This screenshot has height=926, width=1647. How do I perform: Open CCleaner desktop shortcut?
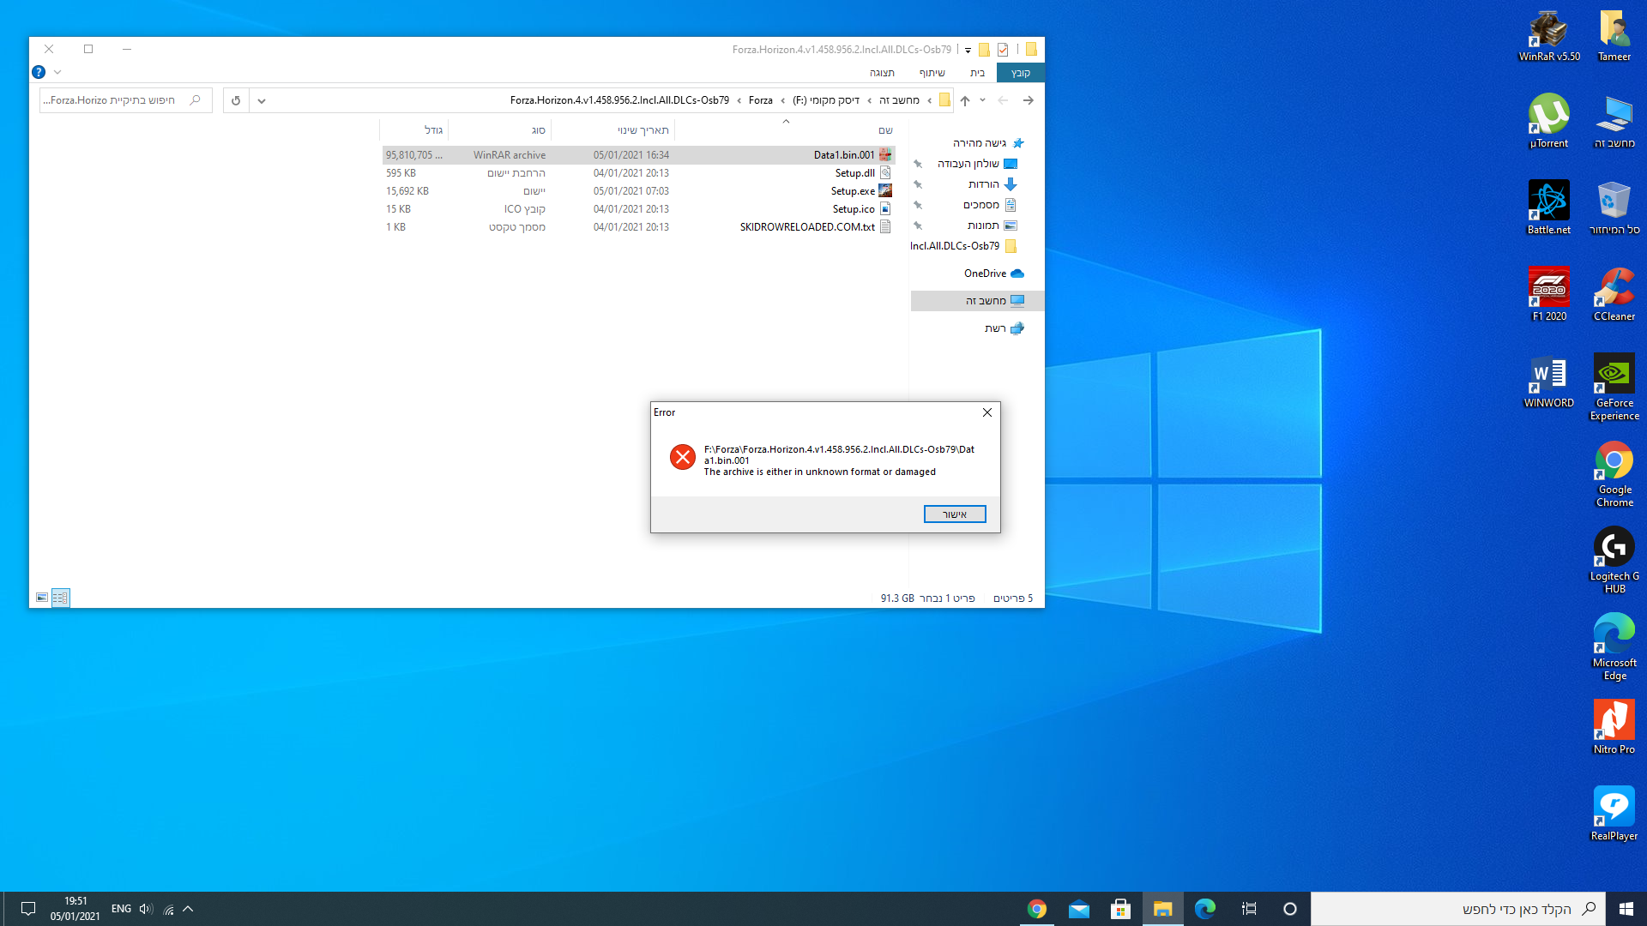coord(1614,294)
